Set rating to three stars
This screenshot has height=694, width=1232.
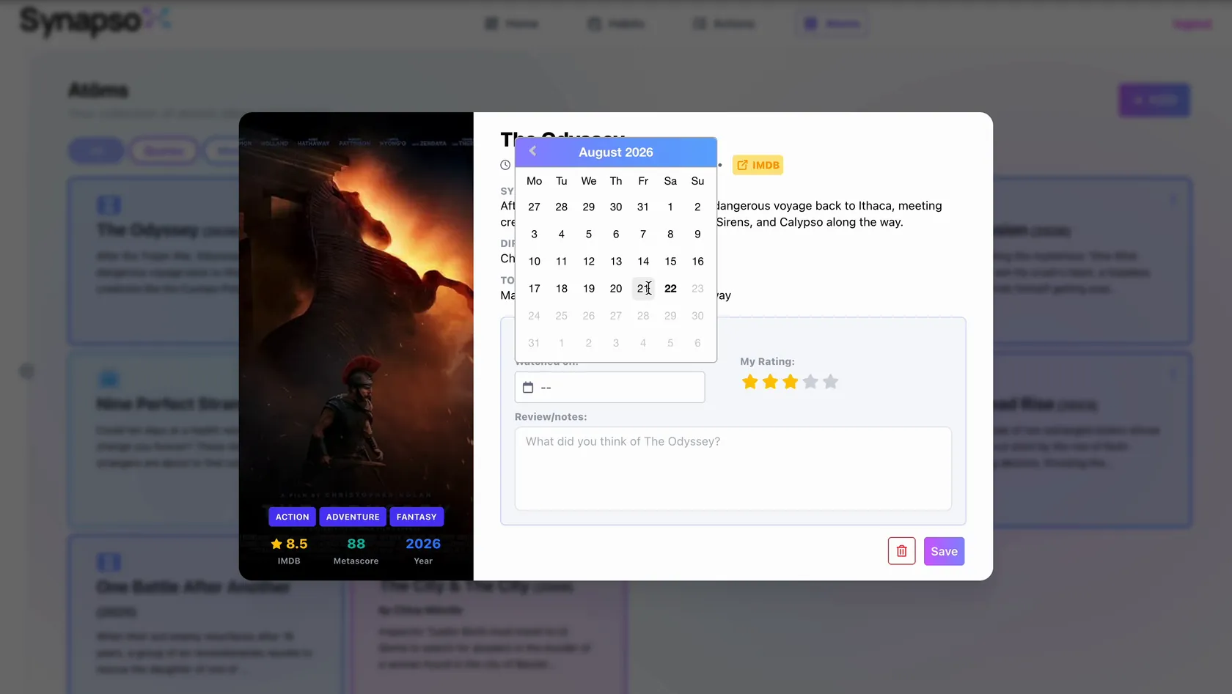(790, 382)
